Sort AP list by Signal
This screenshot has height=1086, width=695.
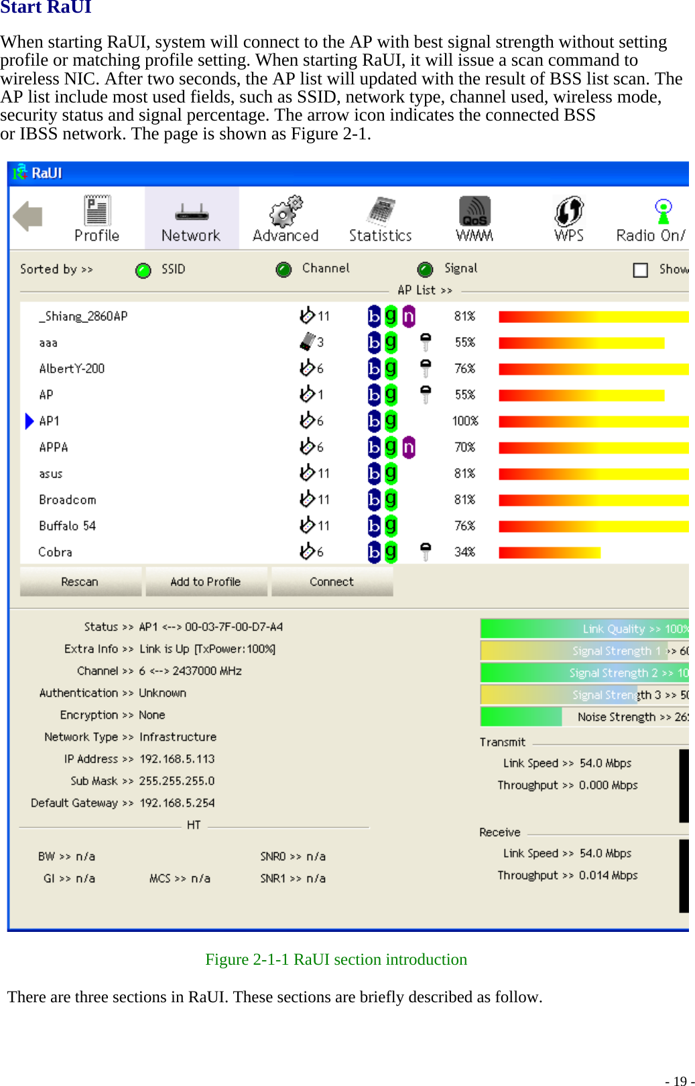[425, 269]
